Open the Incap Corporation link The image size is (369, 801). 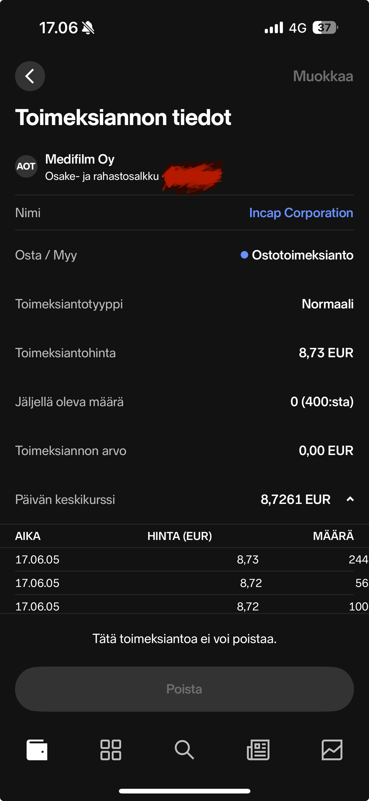tap(301, 213)
